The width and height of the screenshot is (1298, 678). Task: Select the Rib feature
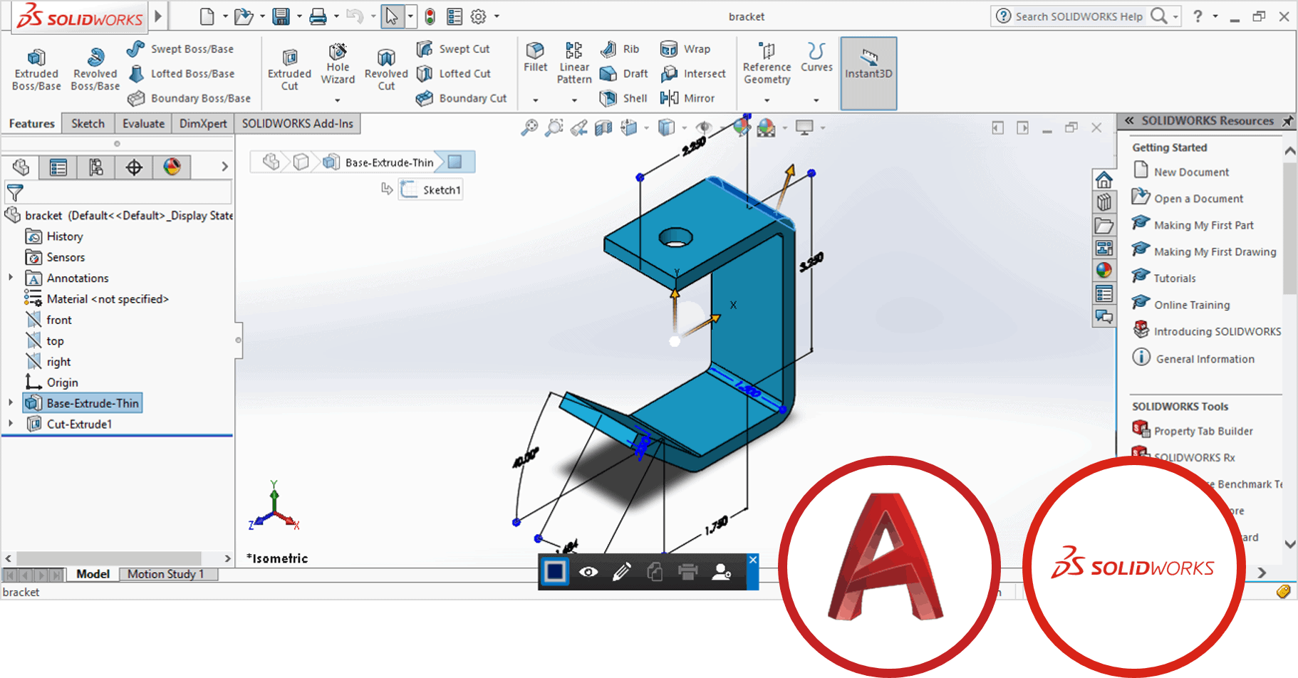620,49
